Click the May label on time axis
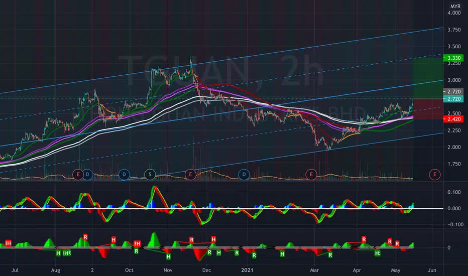The height and width of the screenshot is (276, 468). click(x=396, y=270)
